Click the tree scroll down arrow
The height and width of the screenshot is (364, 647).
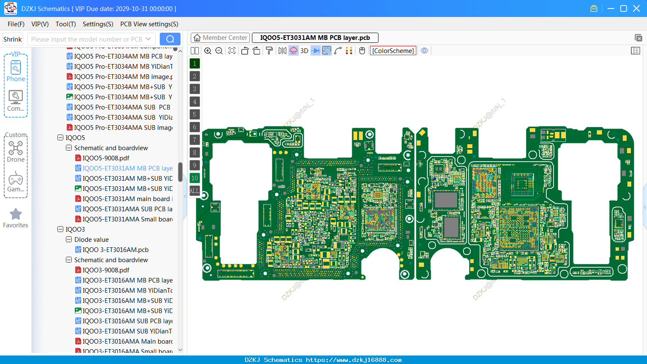(180, 350)
